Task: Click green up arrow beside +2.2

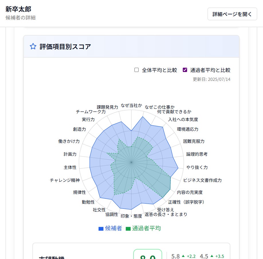Action: [x=183, y=256]
